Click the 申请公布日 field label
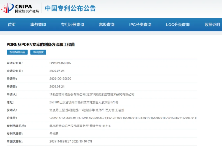The width and height of the screenshot is (222, 151). pos(15,71)
